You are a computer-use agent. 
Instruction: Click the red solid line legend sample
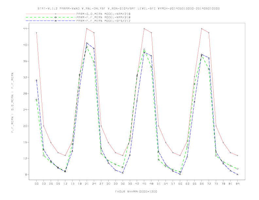click(x=51, y=14)
